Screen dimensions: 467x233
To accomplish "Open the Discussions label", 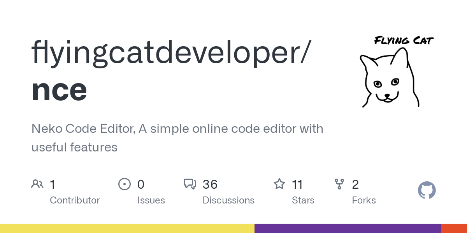I will tap(228, 200).
